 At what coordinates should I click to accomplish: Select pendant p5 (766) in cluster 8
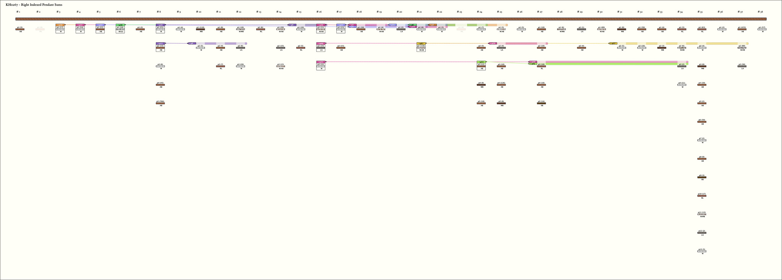click(160, 103)
